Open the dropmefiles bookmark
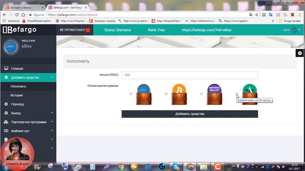The width and height of the screenshot is (305, 171). [x=167, y=21]
